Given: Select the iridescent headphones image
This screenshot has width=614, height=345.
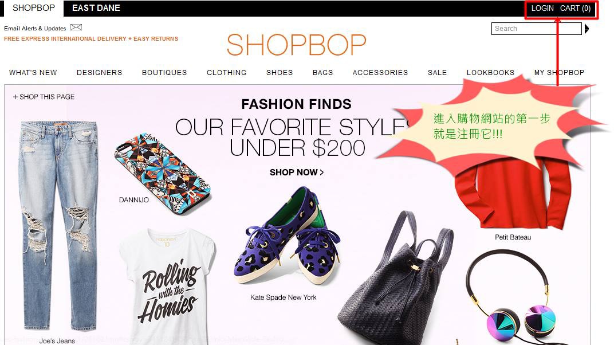Looking at the screenshot, I should pyautogui.click(x=511, y=297).
